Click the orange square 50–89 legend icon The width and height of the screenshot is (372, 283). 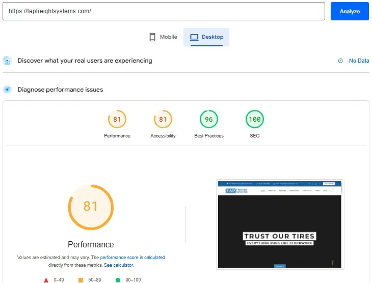click(81, 280)
